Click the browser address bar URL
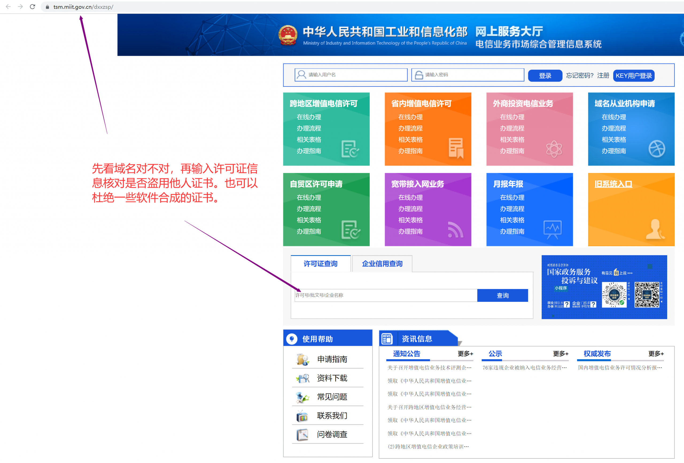 (83, 7)
